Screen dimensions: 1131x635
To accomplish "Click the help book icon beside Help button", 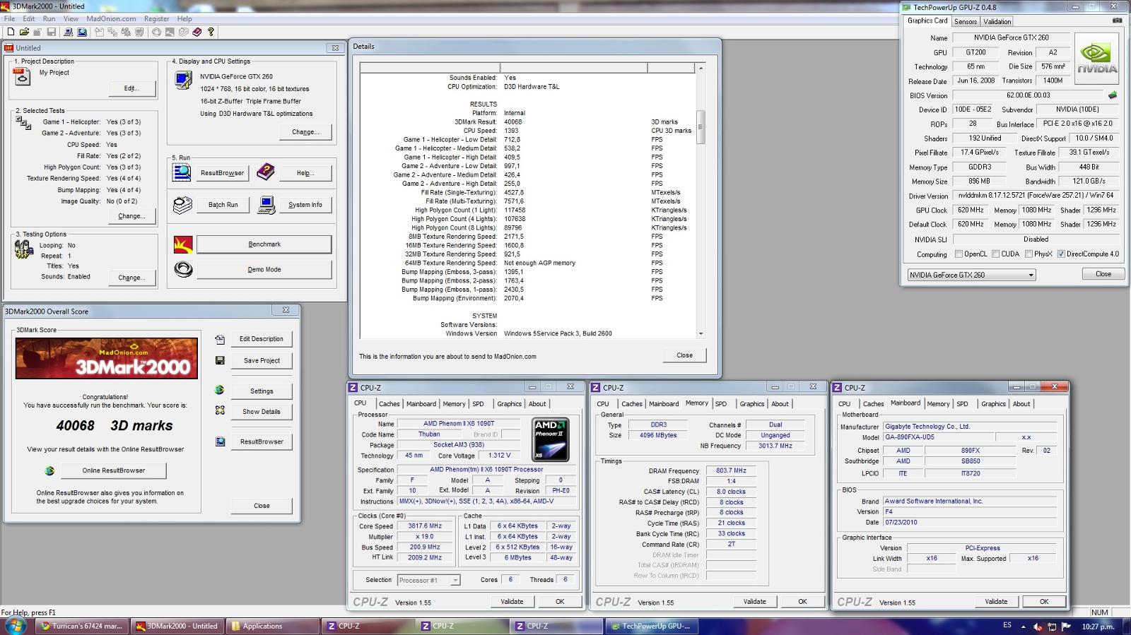I will point(266,172).
